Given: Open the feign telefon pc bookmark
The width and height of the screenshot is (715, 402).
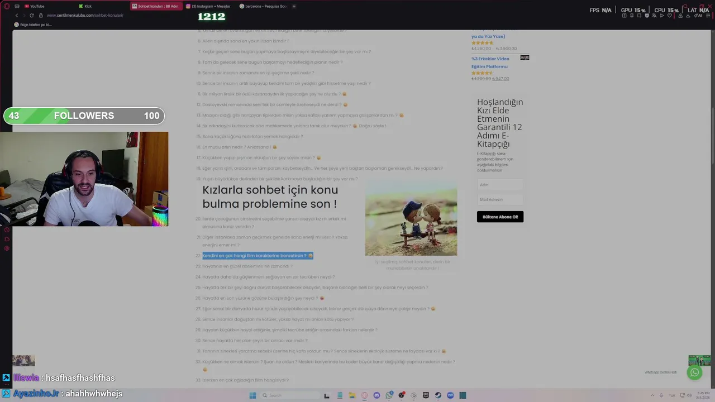Looking at the screenshot, I should (x=34, y=25).
